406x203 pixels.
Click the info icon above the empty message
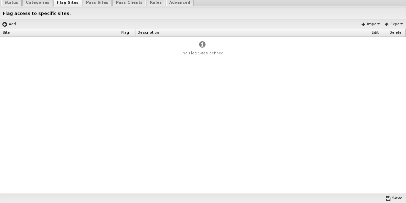point(202,45)
